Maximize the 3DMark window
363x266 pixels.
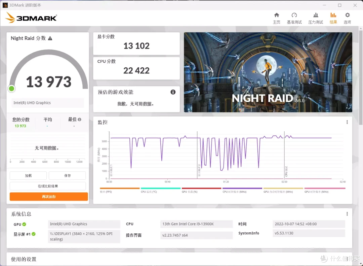tap(339, 5)
